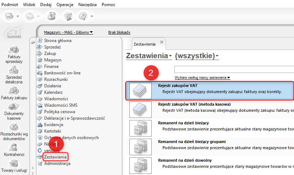Select Remanent na dzień bieżący grupami report
The height and width of the screenshot is (175, 294).
click(x=210, y=147)
